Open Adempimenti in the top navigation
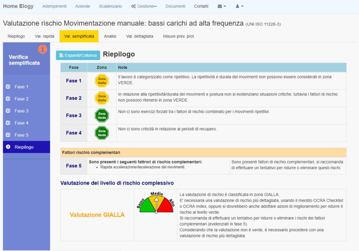Viewport: 359px width, 251px height. (x=55, y=6)
